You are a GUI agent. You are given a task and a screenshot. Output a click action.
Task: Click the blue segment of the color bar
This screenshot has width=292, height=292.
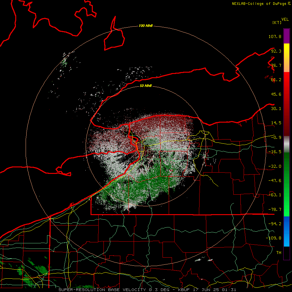click(x=286, y=231)
